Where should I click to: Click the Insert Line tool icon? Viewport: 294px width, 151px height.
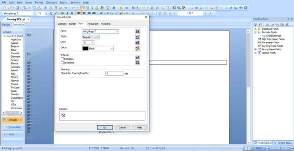(x=221, y=8)
